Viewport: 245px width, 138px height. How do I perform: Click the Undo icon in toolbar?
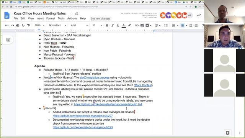tap(7, 25)
